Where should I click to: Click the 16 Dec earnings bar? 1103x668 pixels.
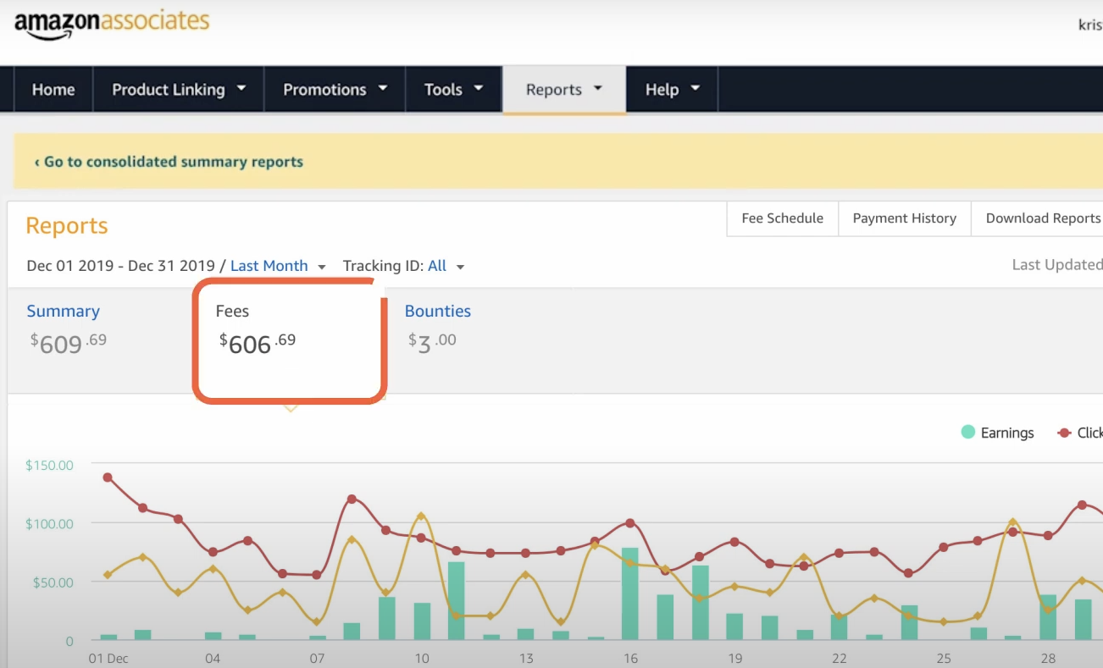[629, 593]
